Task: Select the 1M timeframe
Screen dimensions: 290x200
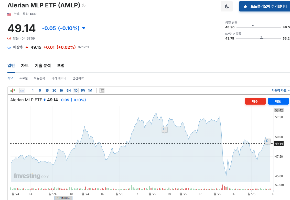Action: coord(90,90)
